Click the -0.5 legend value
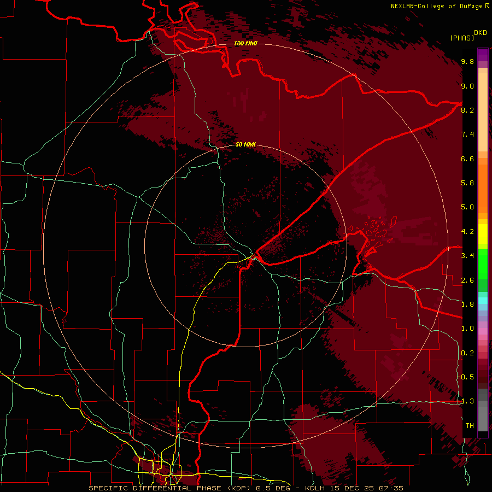The height and width of the screenshot is (492, 492). [465, 377]
